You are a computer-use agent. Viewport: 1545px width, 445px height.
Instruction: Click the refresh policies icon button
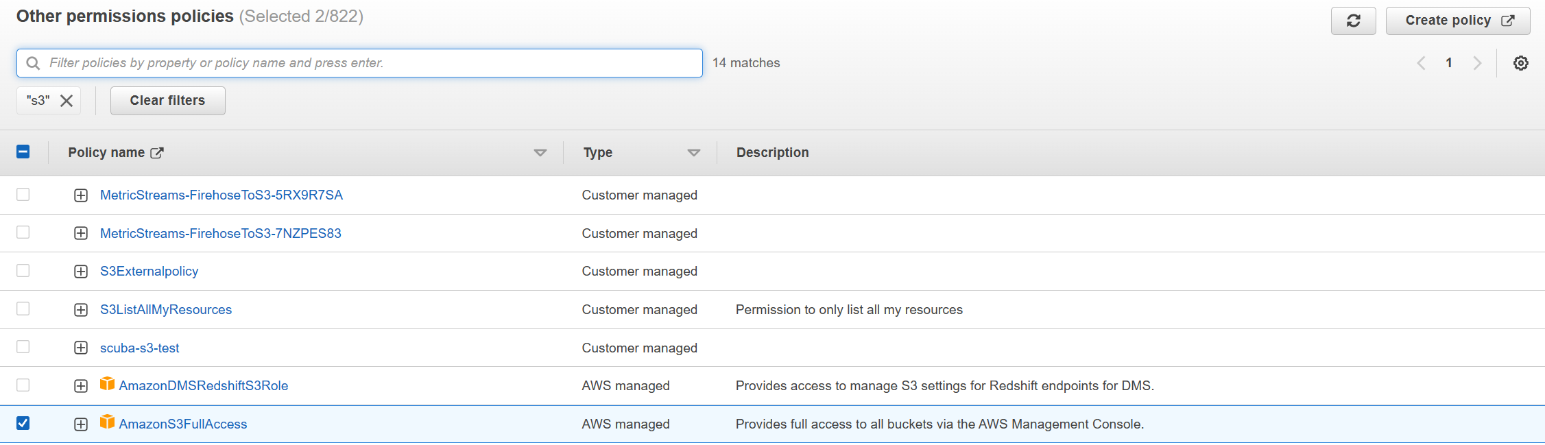pos(1353,21)
